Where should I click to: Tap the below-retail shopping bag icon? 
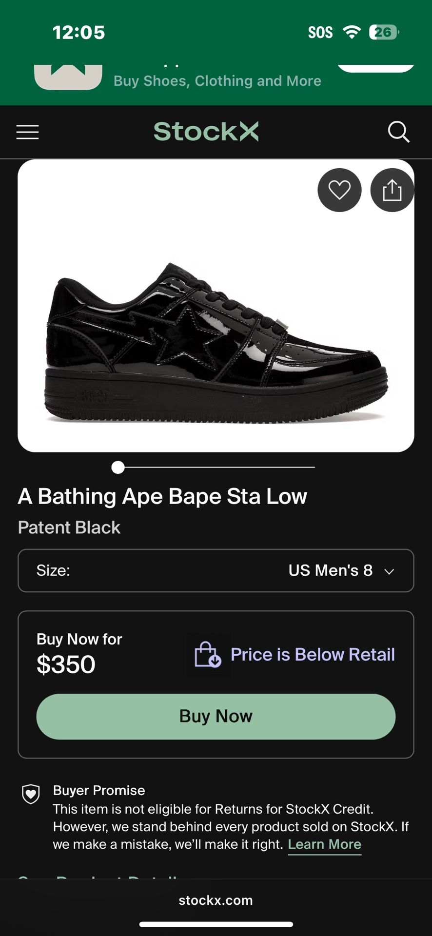(x=208, y=654)
